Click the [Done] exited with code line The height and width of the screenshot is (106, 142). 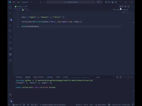[35, 87]
